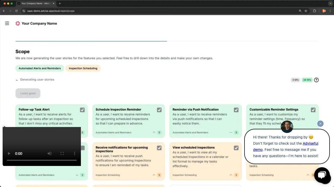Uncheck the Follow-up Task Alert story
334x187 pixels.
[x=82, y=110]
